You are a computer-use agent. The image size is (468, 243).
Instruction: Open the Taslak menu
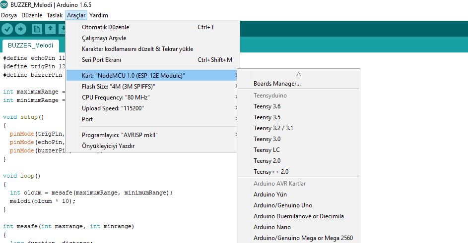click(x=55, y=15)
